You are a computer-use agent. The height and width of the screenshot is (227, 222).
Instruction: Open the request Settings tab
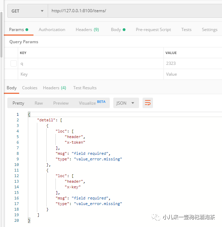pyautogui.click(x=209, y=30)
